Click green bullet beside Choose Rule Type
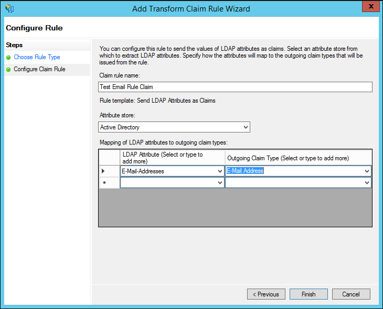The image size is (383, 309). [8, 58]
